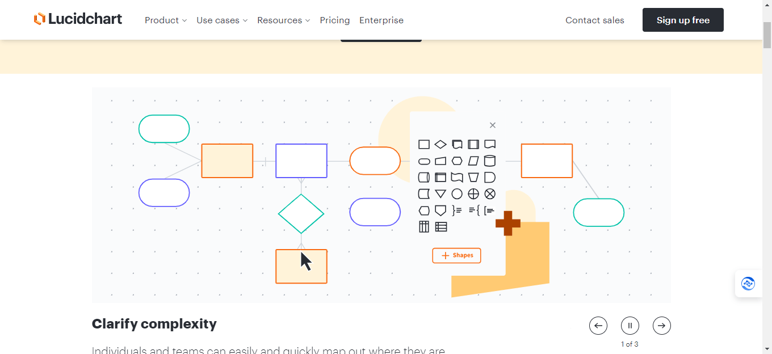
Task: Open the Contact sales link
Action: 594,20
